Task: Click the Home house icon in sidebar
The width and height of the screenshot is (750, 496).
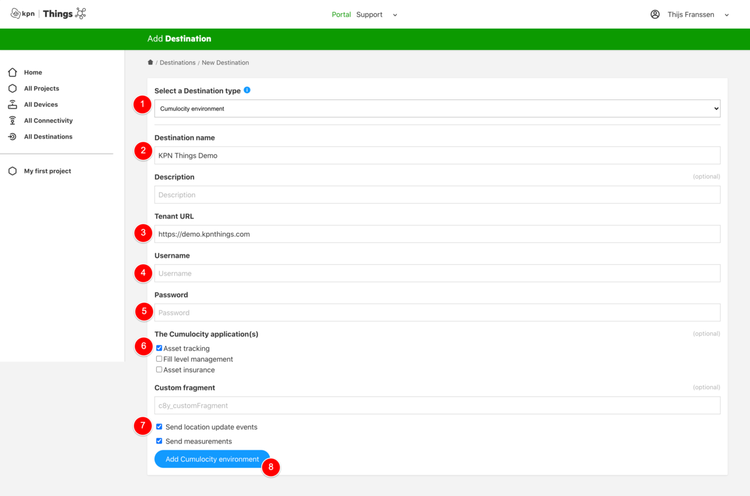Action: pos(12,72)
